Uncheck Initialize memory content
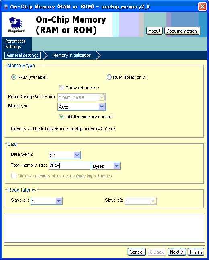This screenshot has width=209, height=260. pyautogui.click(x=61, y=117)
